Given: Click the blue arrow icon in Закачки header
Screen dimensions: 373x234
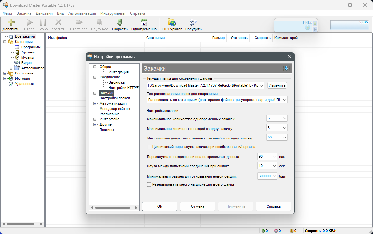Looking at the screenshot, I should click(286, 68).
